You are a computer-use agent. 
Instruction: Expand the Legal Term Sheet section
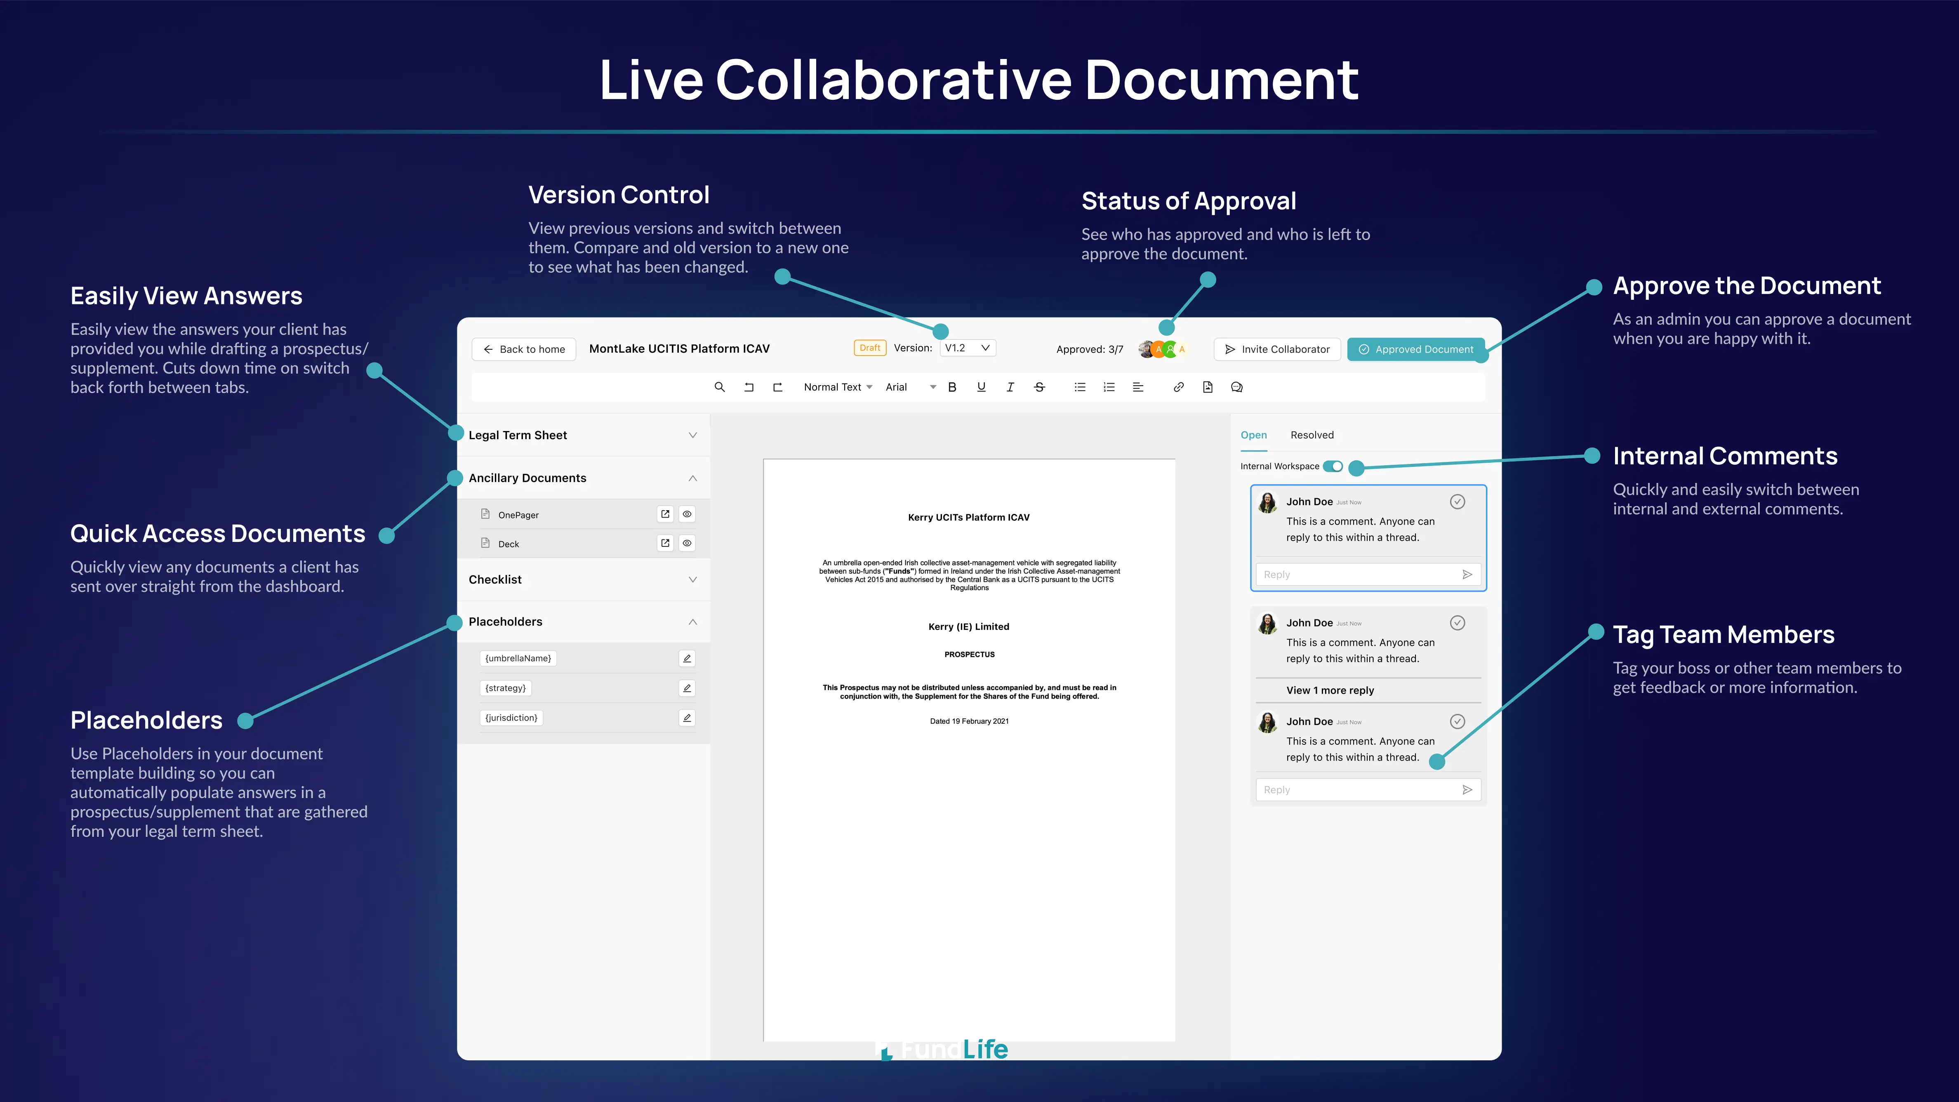click(692, 435)
